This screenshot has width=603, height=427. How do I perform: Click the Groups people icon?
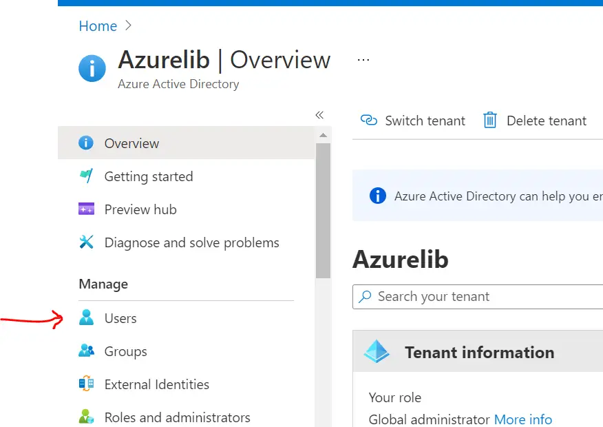(x=86, y=351)
